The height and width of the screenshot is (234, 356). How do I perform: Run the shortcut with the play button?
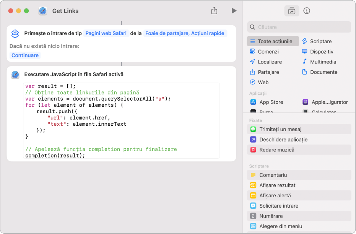pyautogui.click(x=234, y=11)
